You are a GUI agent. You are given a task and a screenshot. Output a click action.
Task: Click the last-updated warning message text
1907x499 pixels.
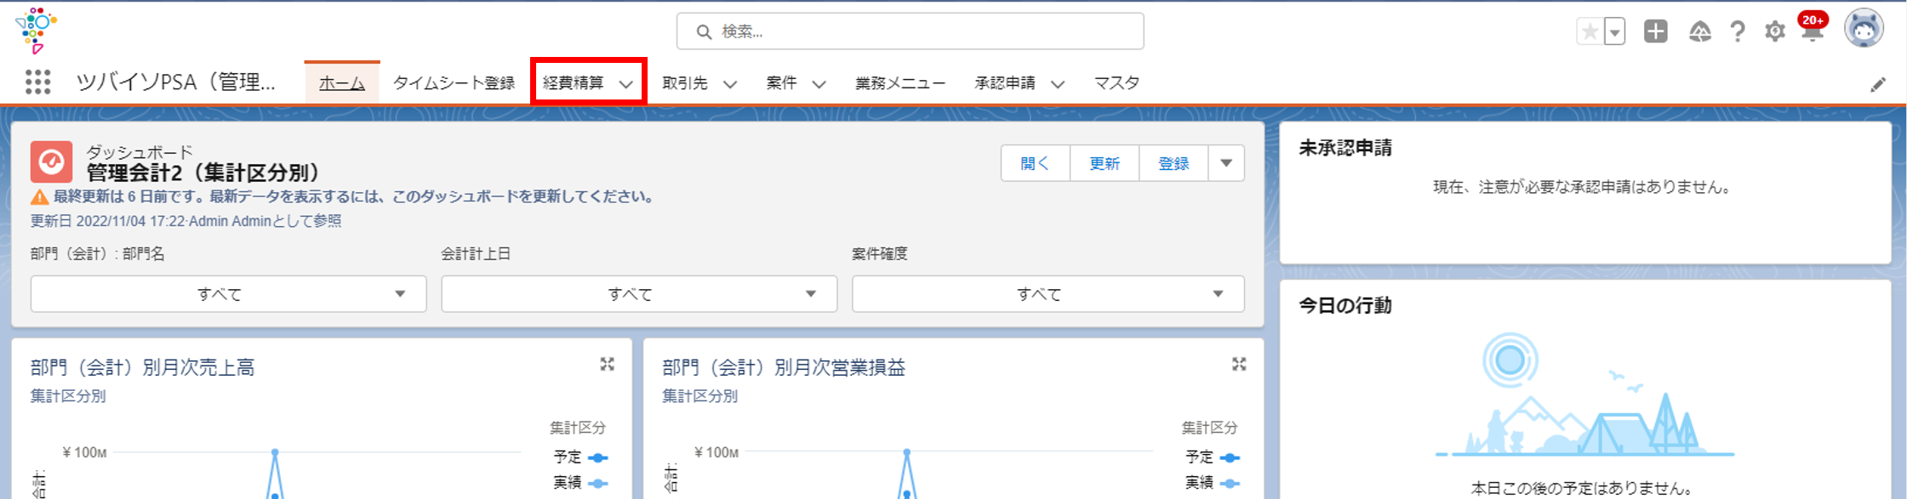pos(354,197)
